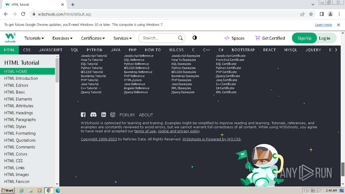The height and width of the screenshot is (194, 345).
Task: Open Windows Start button
Action: coord(7,190)
